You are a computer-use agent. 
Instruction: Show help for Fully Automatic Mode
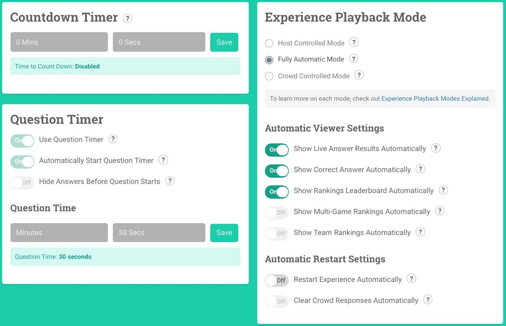(x=353, y=59)
